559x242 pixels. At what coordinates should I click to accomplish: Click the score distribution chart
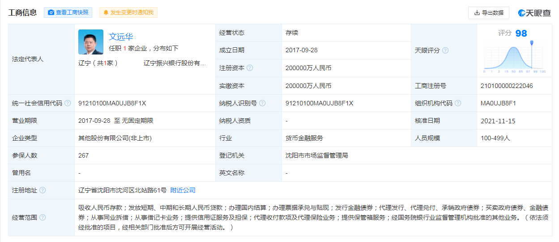tap(514, 57)
